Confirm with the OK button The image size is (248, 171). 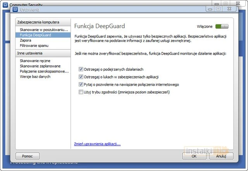pyautogui.click(x=194, y=156)
